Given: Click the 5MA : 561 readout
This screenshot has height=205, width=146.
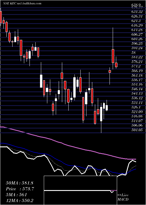Looking at the screenshot, I should point(16,195).
